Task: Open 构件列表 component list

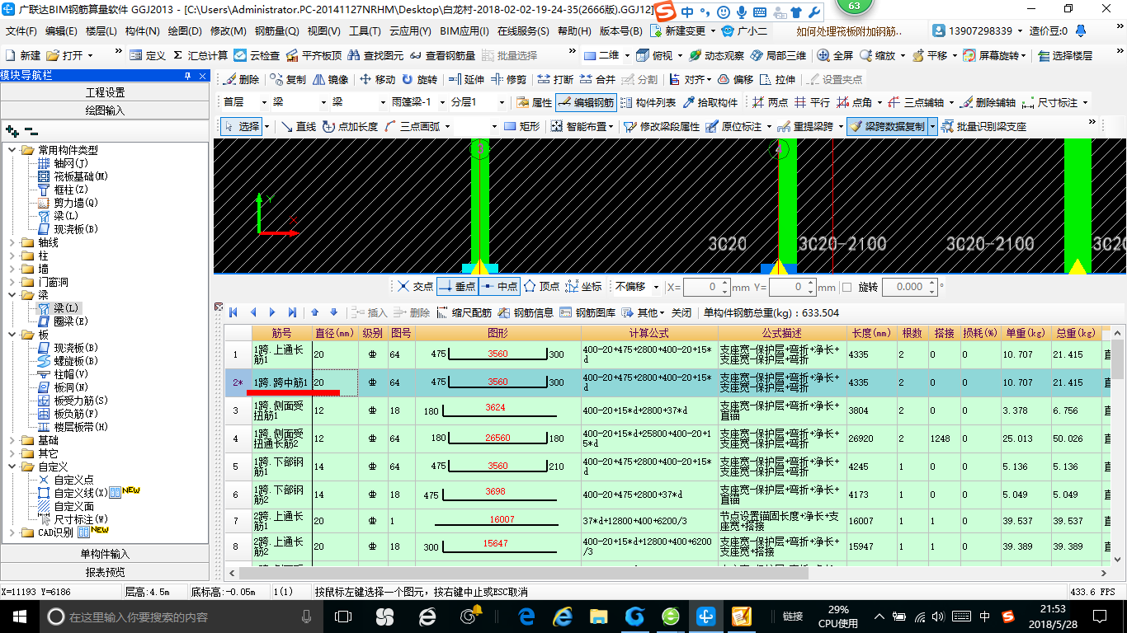Action: [x=648, y=103]
